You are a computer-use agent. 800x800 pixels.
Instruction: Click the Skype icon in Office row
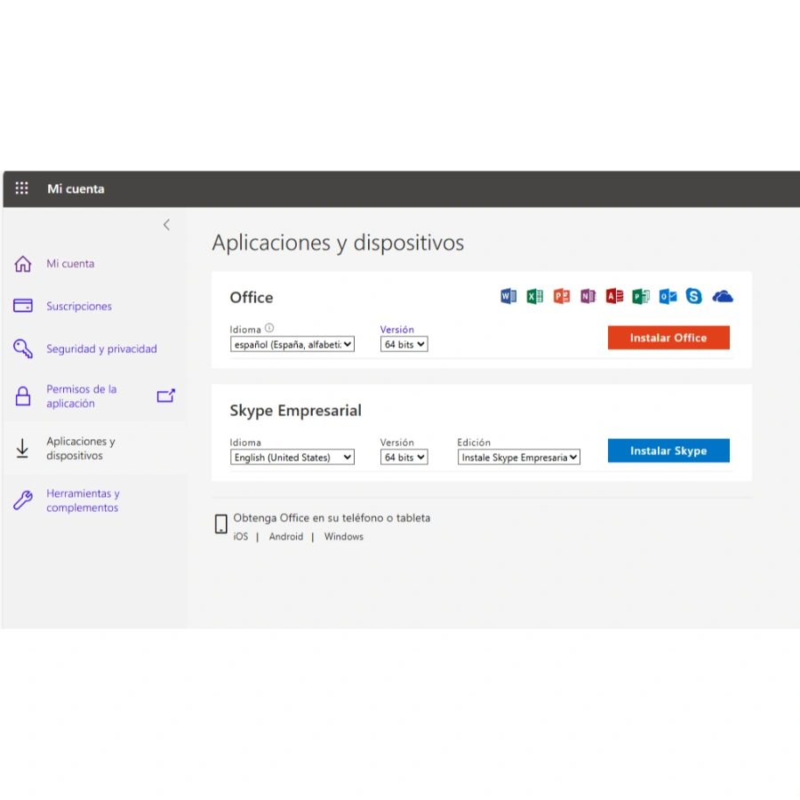point(694,296)
